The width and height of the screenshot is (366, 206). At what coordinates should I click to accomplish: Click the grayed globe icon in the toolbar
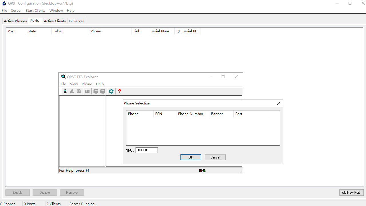click(79, 91)
